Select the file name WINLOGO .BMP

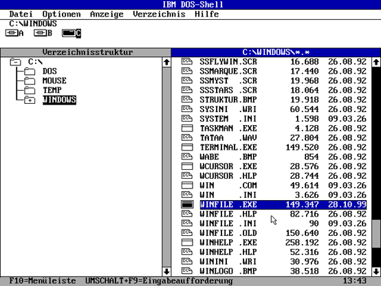coord(228,271)
